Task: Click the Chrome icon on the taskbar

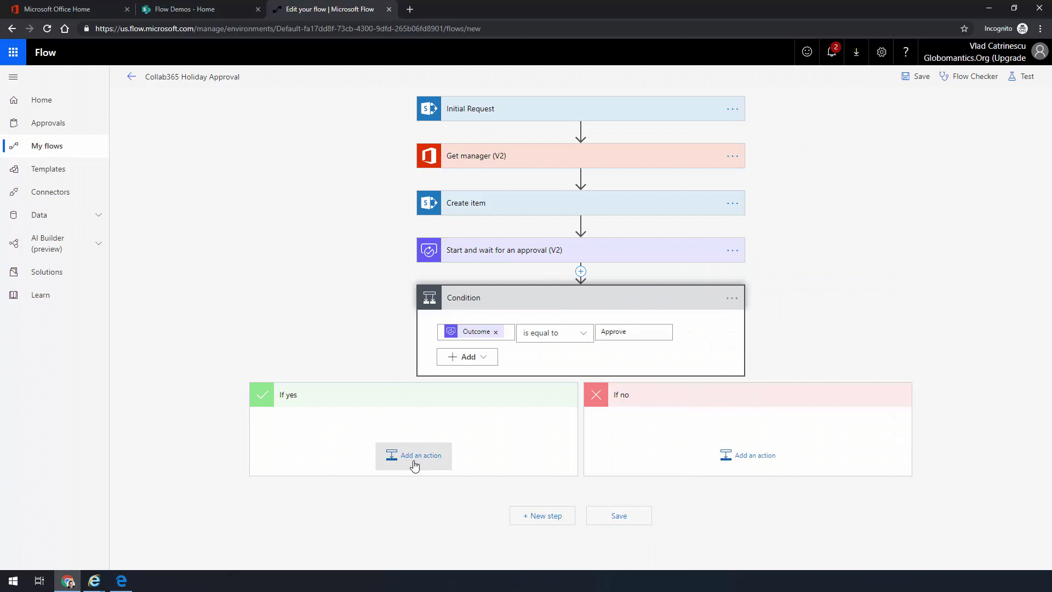Action: (x=67, y=581)
